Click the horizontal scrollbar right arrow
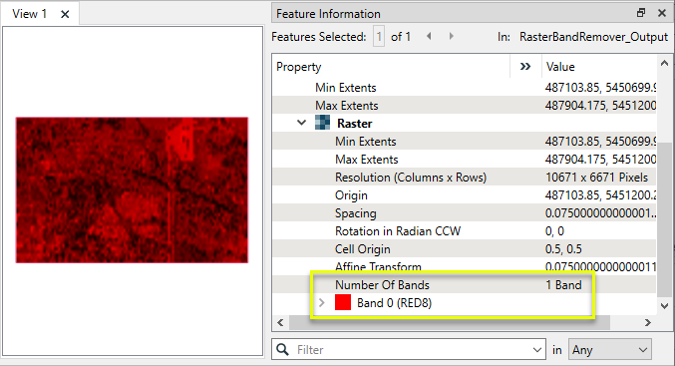Viewport: 675px width, 366px height. click(647, 322)
